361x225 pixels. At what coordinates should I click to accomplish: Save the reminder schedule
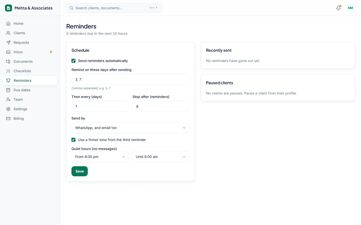pyautogui.click(x=79, y=171)
